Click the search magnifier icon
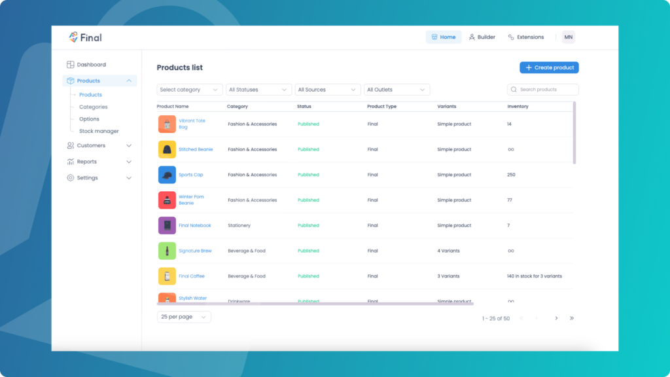Image resolution: width=670 pixels, height=377 pixels. pyautogui.click(x=514, y=90)
